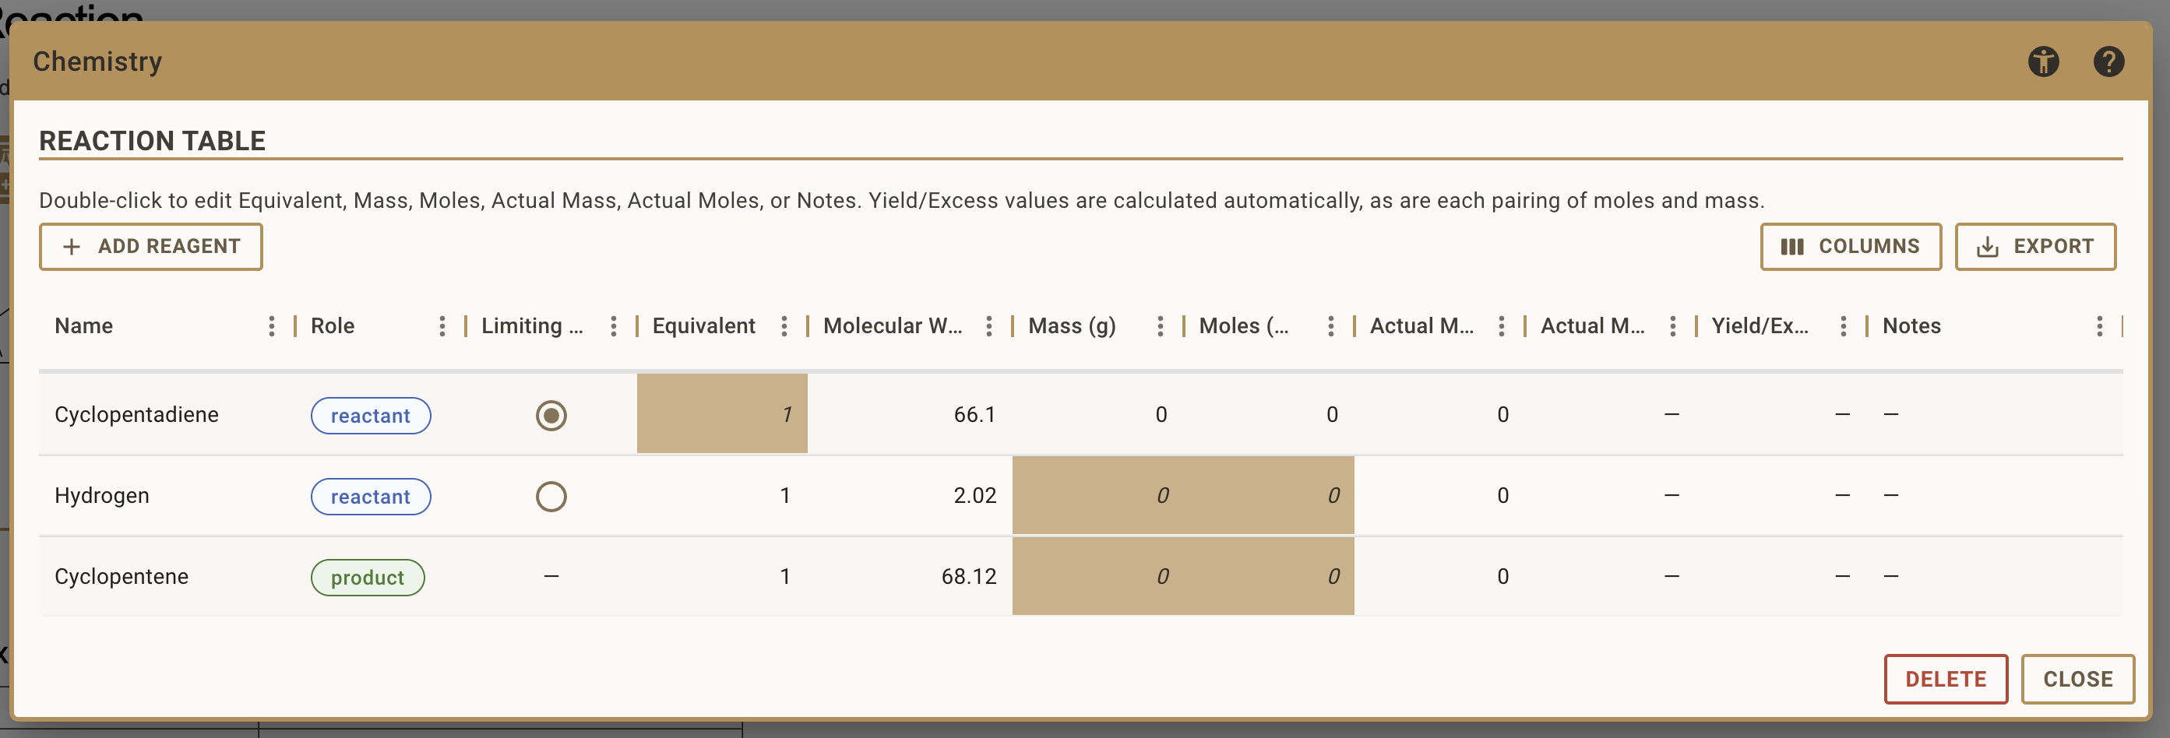The image size is (2170, 738).
Task: Open the Role column menu dots
Action: click(442, 326)
